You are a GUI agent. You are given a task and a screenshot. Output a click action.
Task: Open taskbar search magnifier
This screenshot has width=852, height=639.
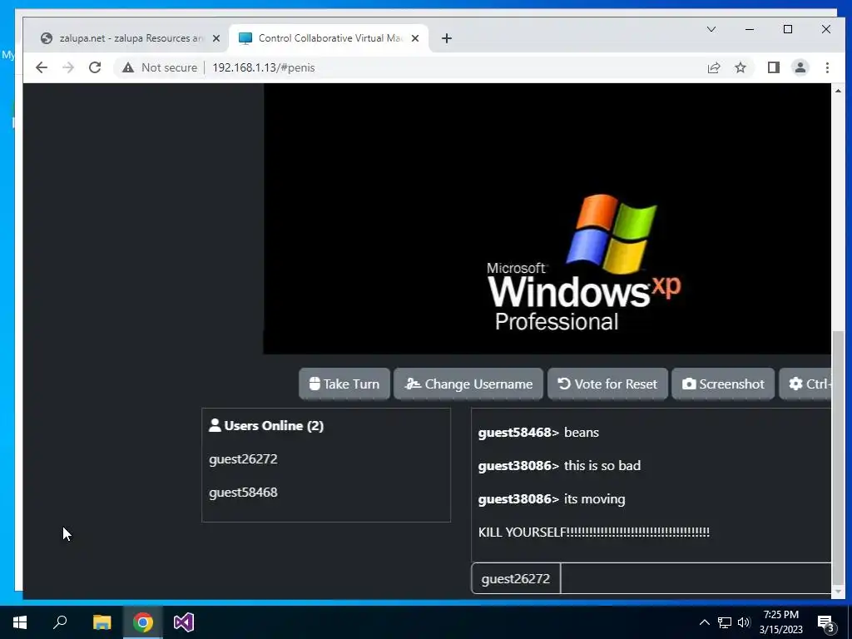pyautogui.click(x=60, y=622)
